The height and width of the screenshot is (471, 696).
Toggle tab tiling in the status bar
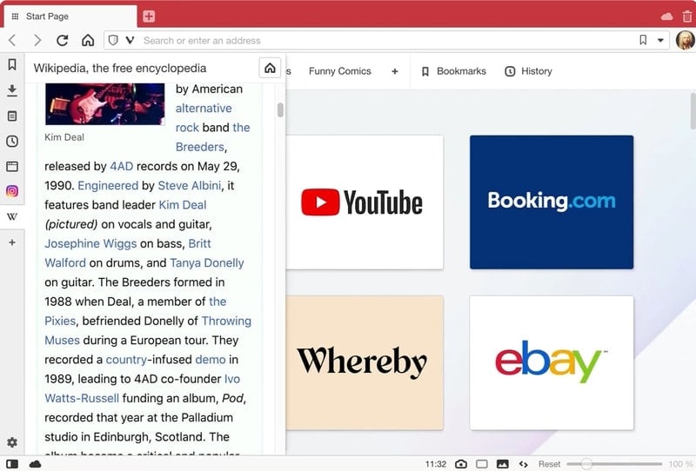click(482, 464)
